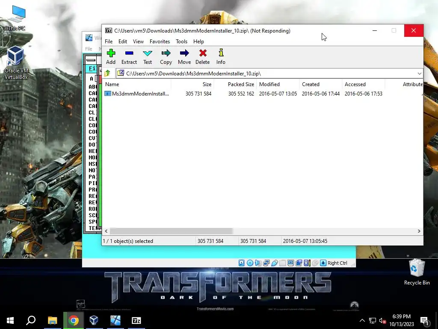Click the VirtualBox shared folders status icon
Image resolution: width=438 pixels, height=329 pixels.
(282, 263)
